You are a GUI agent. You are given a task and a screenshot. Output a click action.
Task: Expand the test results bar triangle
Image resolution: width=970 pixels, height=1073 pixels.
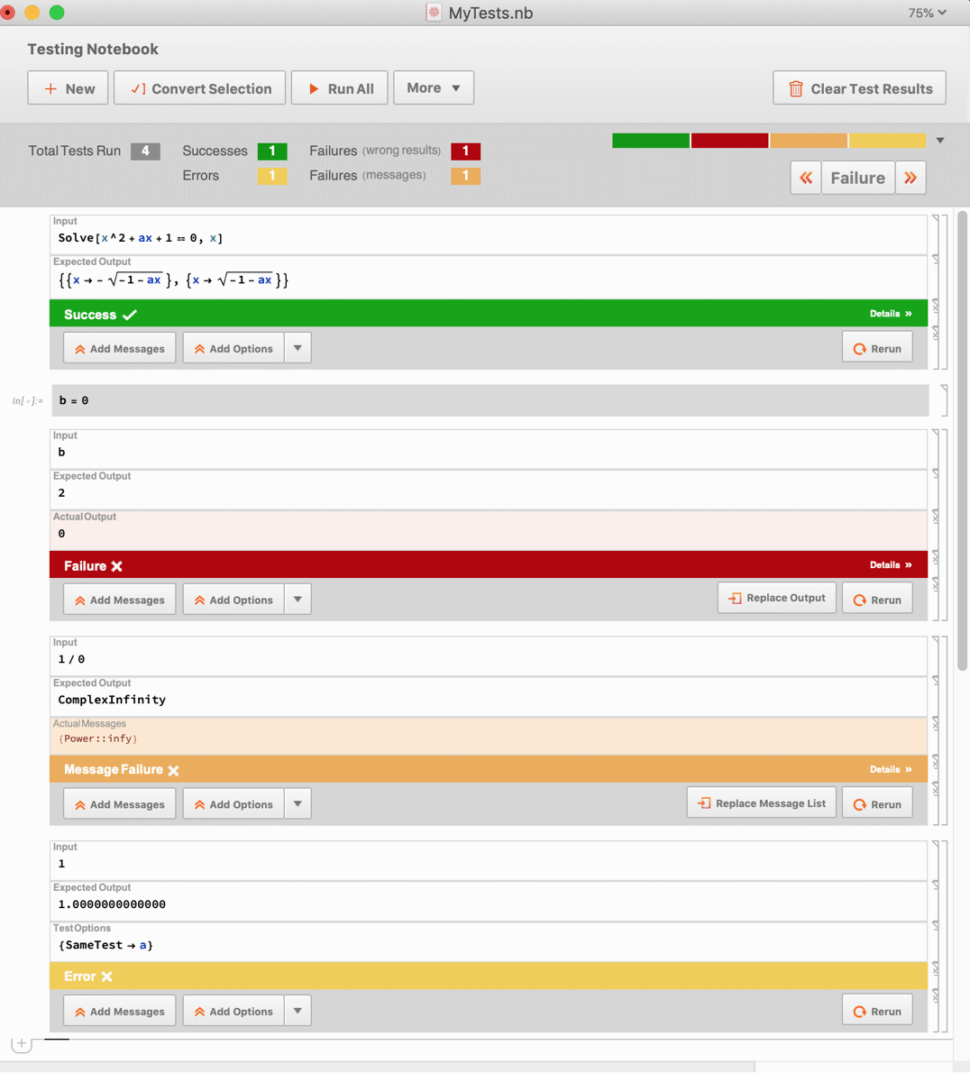click(940, 141)
